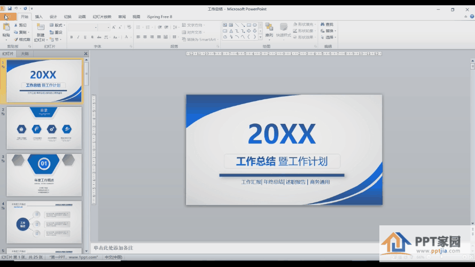Select slide 3 thumbnail 年度工作概述
Viewport: 475px width, 267px height.
[x=44, y=175]
